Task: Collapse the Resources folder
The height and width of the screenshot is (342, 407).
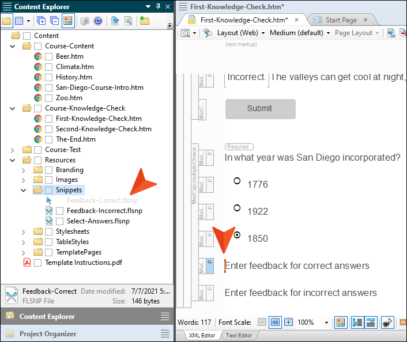Action: click(12, 160)
